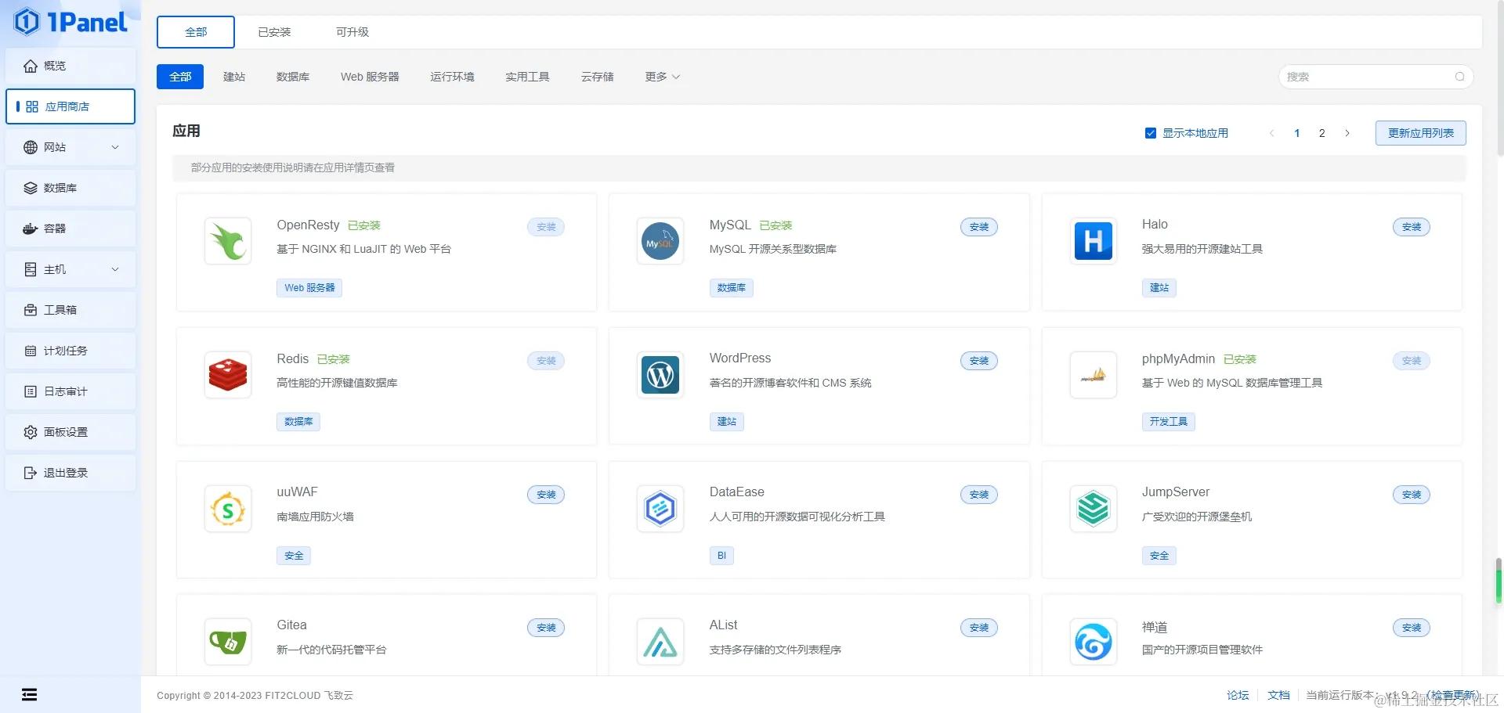Click the 计划任务 calendar icon

(31, 351)
